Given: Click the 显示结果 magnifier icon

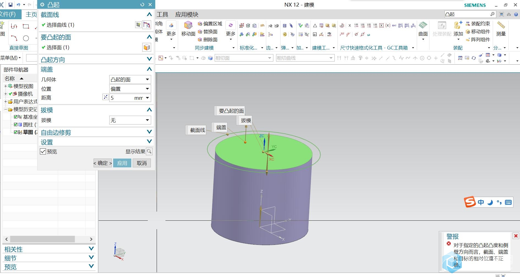Looking at the screenshot, I should tap(149, 151).
